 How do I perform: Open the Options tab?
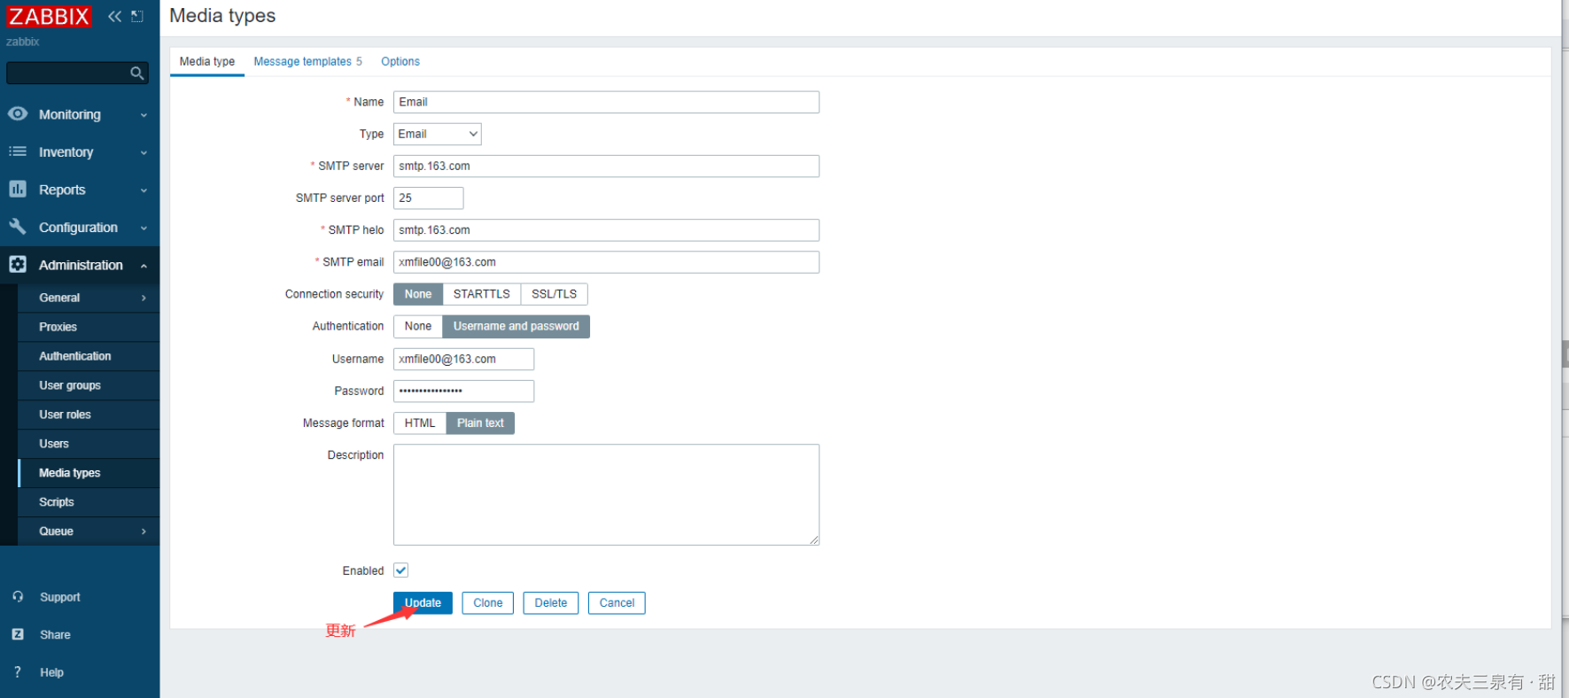[x=400, y=61]
